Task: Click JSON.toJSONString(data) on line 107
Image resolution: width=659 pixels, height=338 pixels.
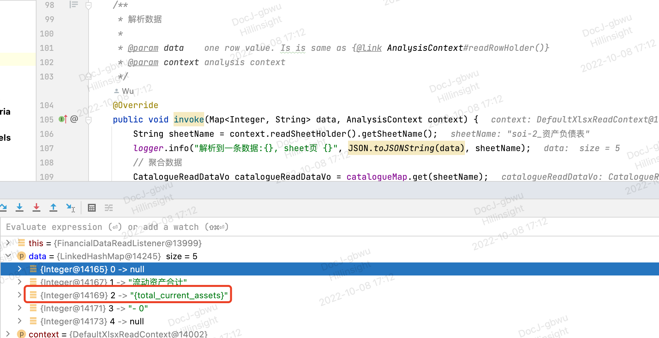Action: tap(406, 148)
